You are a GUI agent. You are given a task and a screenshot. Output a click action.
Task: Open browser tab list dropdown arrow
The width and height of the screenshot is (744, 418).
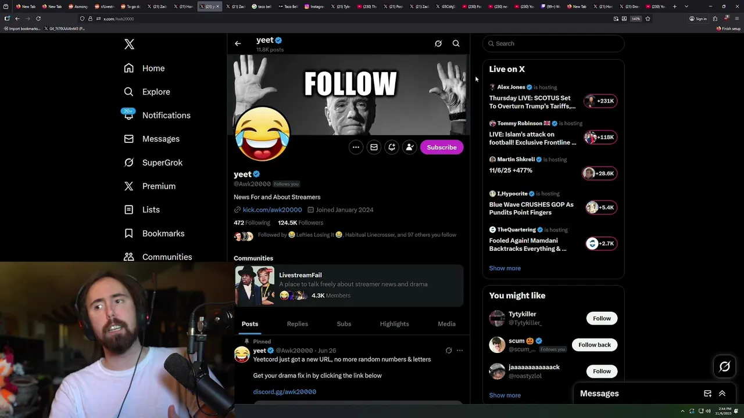click(686, 6)
